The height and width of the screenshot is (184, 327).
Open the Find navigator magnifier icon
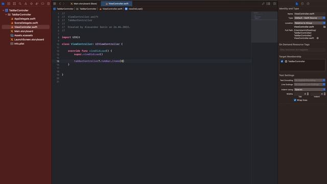20,4
